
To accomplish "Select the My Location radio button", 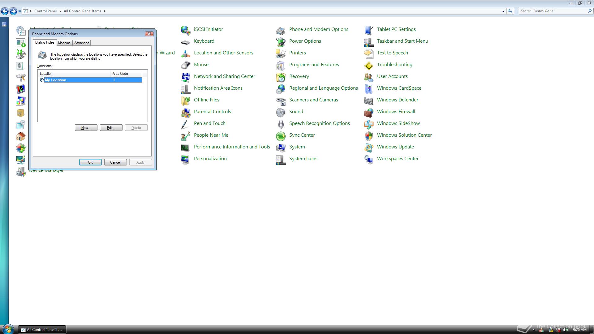I will click(x=42, y=80).
